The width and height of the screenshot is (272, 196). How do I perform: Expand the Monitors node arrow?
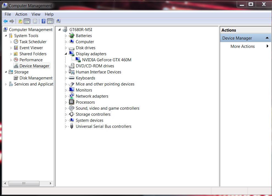click(66, 90)
